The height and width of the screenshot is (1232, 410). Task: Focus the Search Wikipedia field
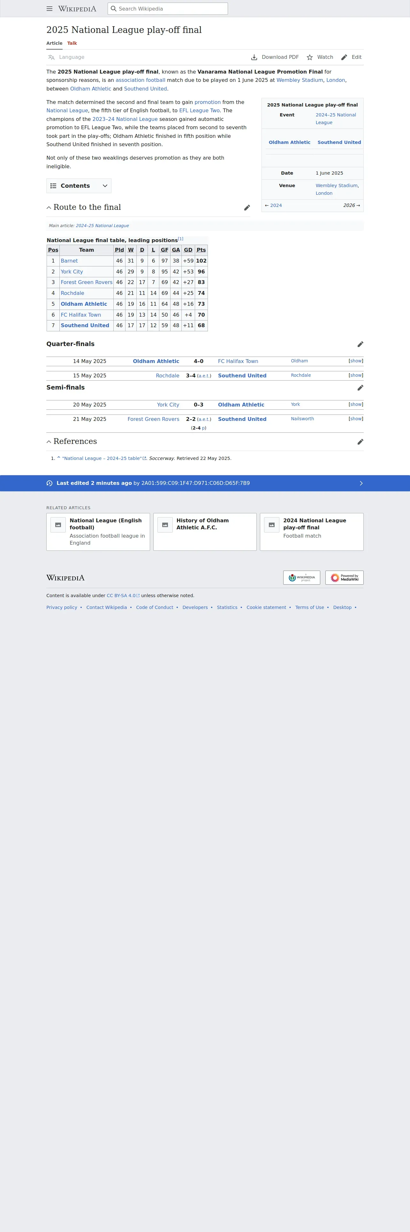168,9
